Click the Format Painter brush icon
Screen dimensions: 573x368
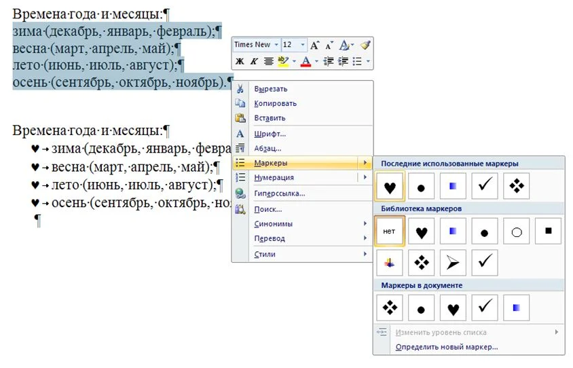[x=365, y=45]
